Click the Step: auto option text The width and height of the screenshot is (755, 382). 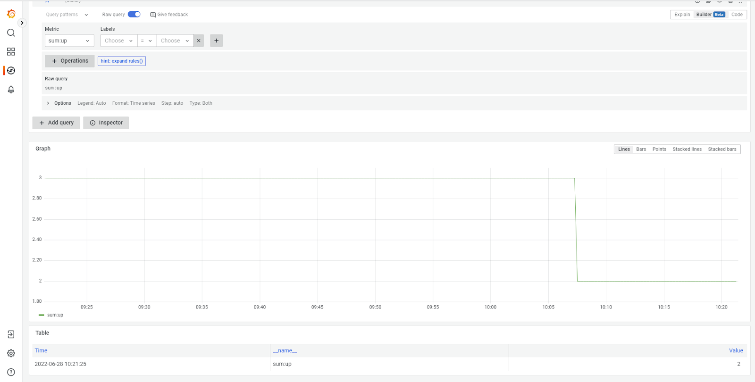172,103
